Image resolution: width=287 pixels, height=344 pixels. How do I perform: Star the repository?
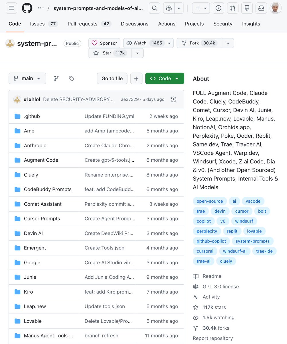tap(110, 53)
